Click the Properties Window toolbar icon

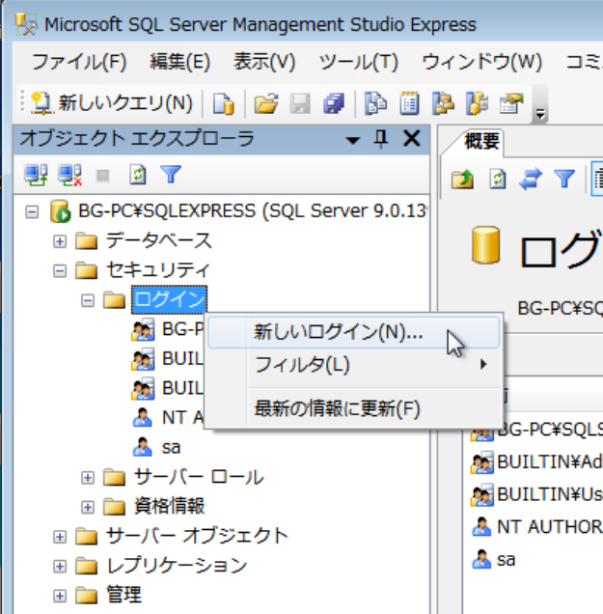tap(511, 103)
